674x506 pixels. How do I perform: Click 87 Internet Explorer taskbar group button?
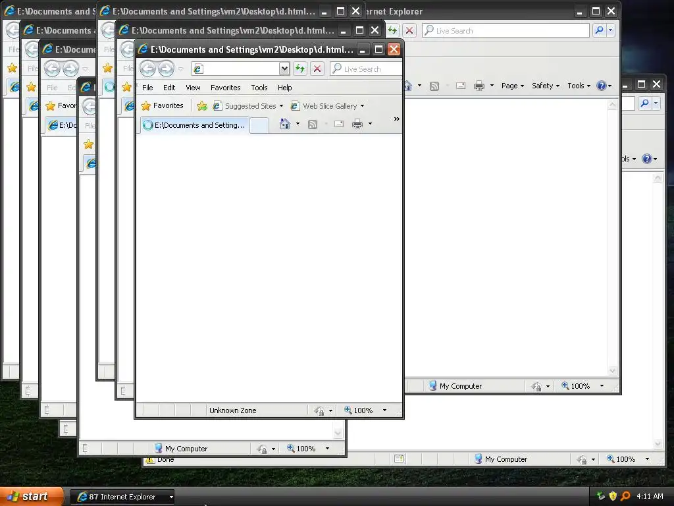pyautogui.click(x=122, y=497)
